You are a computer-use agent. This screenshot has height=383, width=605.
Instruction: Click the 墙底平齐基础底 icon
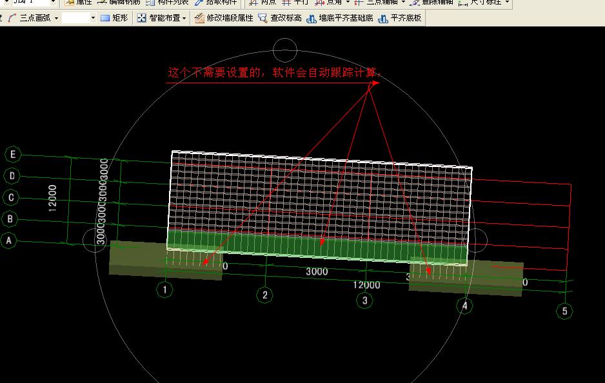pyautogui.click(x=312, y=18)
